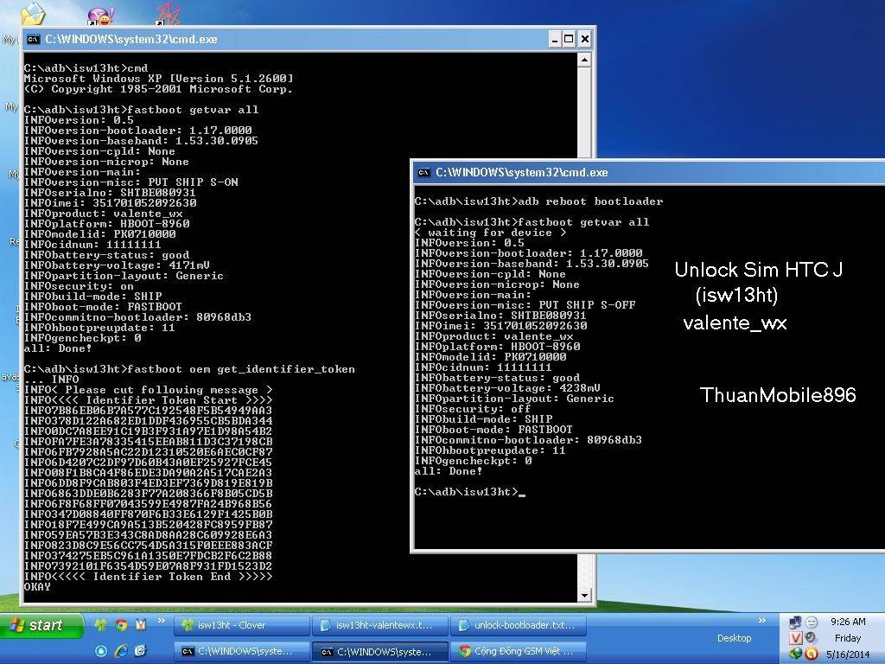
Task: Click 'battery-voltage: 4171mV' in back window
Action: tap(117, 265)
